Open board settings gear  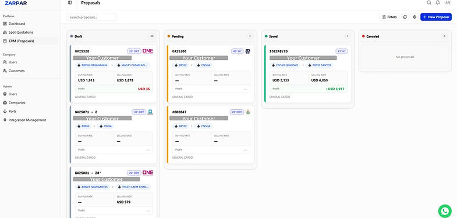(415, 17)
